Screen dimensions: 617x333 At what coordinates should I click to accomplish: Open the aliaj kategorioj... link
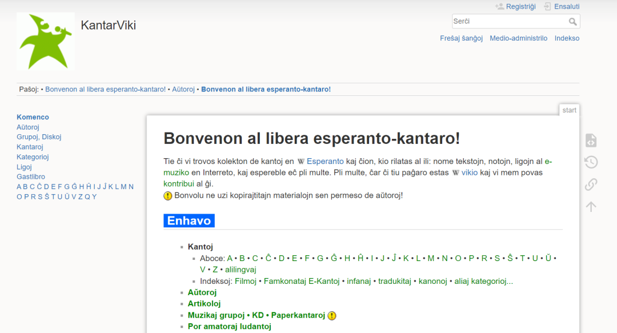[484, 281]
